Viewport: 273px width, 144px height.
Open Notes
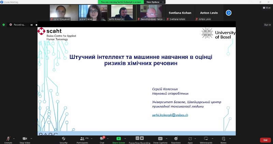224,140
